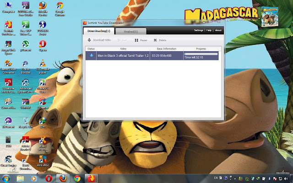Select the µTorrent desktop shortcut
The height and width of the screenshot is (183, 293).
[26, 46]
